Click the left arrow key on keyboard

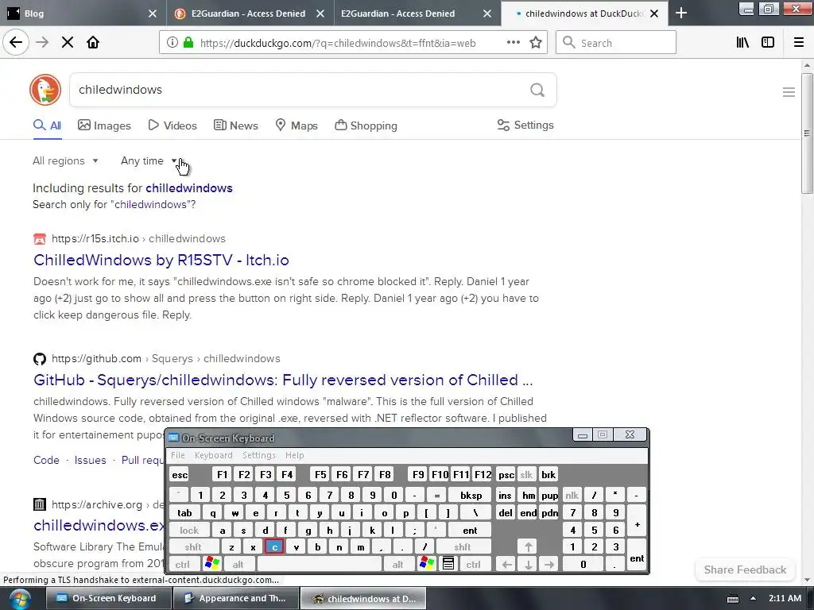pos(506,565)
